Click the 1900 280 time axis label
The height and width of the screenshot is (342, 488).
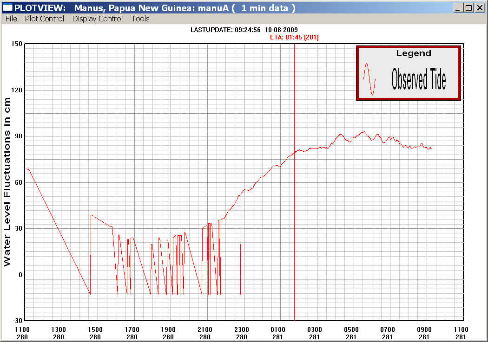(x=168, y=333)
